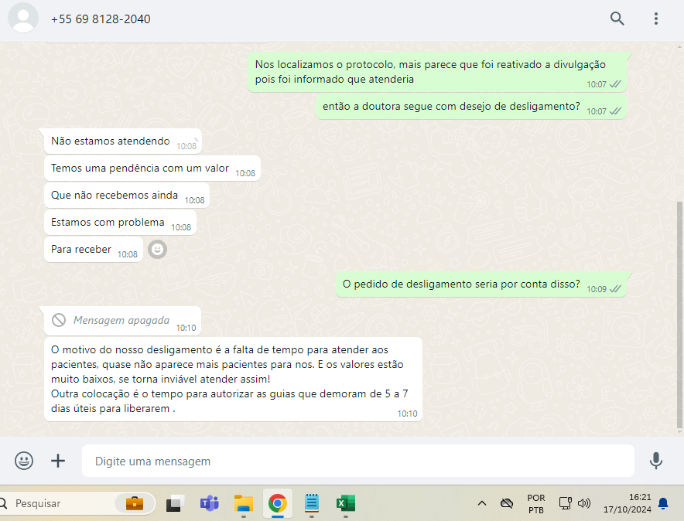The width and height of the screenshot is (684, 521).
Task: Open emoji picker in message bar
Action: coord(24,461)
